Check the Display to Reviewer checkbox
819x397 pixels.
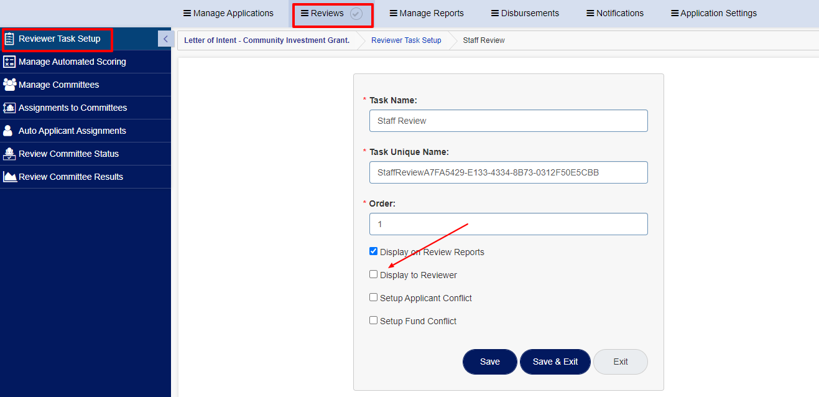coord(374,274)
